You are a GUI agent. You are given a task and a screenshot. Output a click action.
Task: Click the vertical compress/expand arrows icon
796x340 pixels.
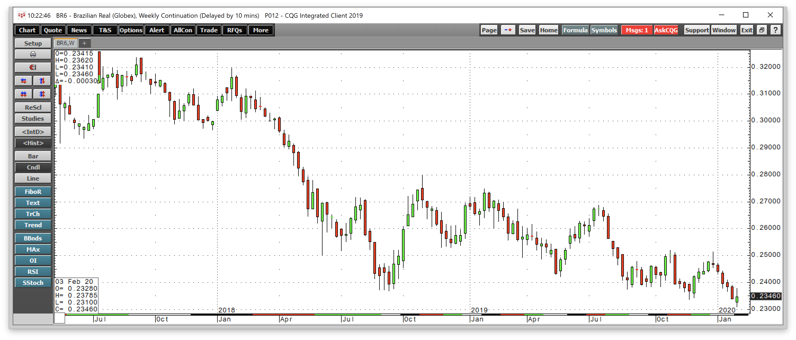tap(42, 94)
